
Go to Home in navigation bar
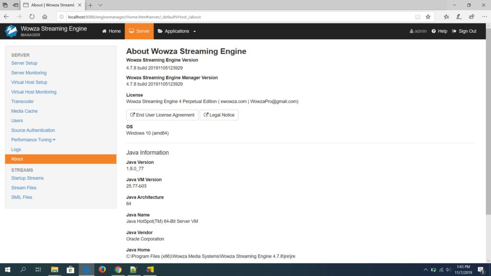point(111,31)
